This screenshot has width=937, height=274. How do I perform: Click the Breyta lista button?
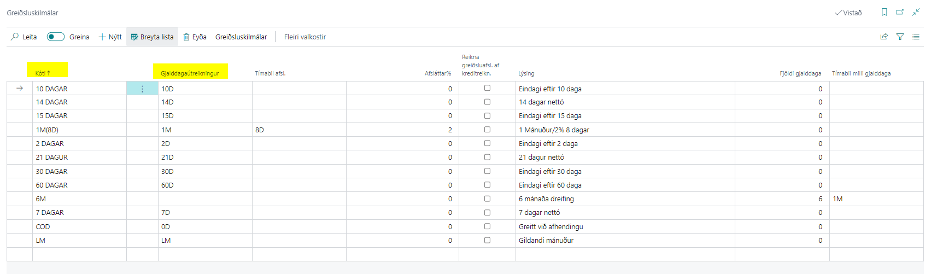click(152, 37)
